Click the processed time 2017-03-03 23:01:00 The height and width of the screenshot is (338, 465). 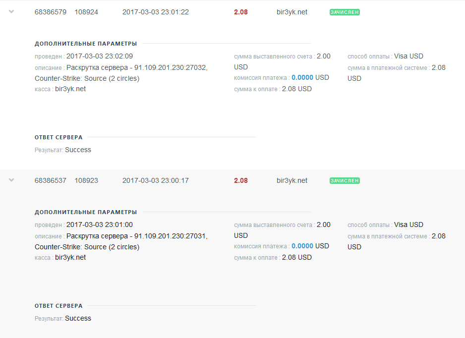coord(99,225)
